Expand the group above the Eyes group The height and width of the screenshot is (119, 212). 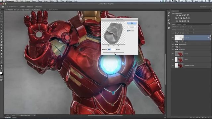(x=175, y=44)
